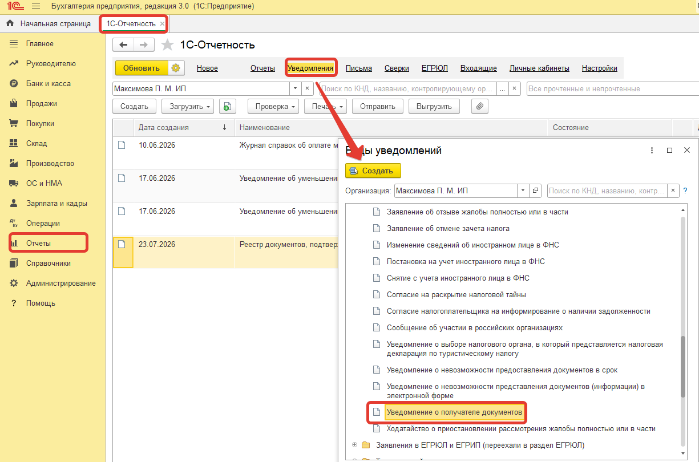Go to Начальная страница home tab
Screen dimensions: 699x462
(x=49, y=23)
